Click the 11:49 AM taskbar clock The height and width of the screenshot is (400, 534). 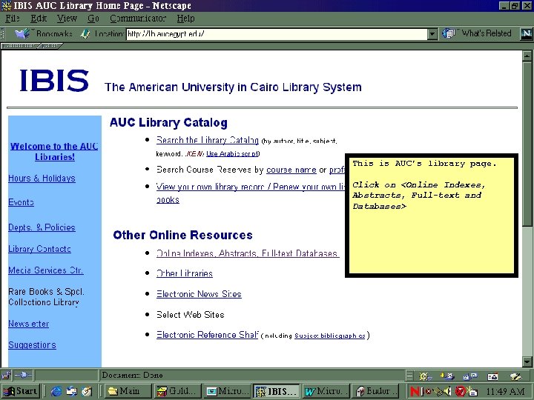pyautogui.click(x=505, y=392)
